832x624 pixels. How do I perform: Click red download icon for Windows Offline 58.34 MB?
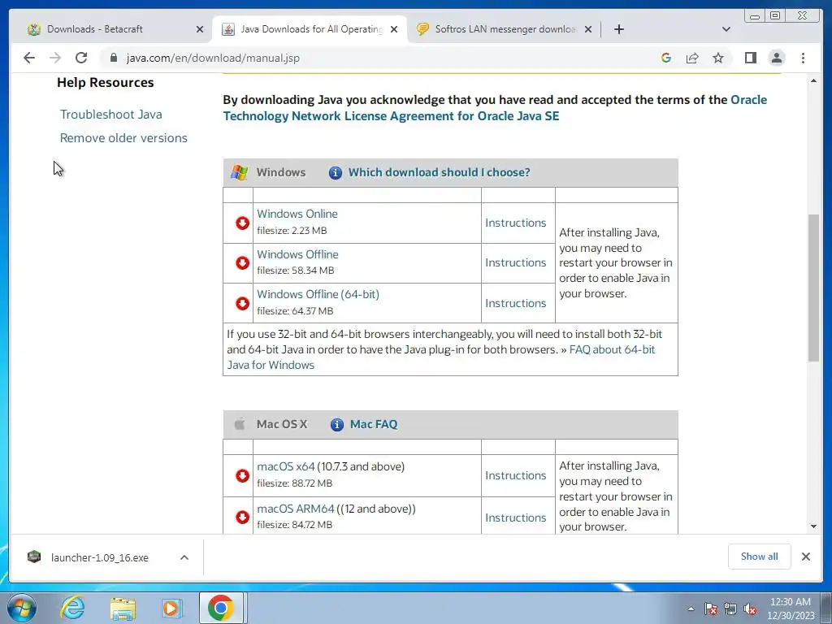(x=242, y=262)
